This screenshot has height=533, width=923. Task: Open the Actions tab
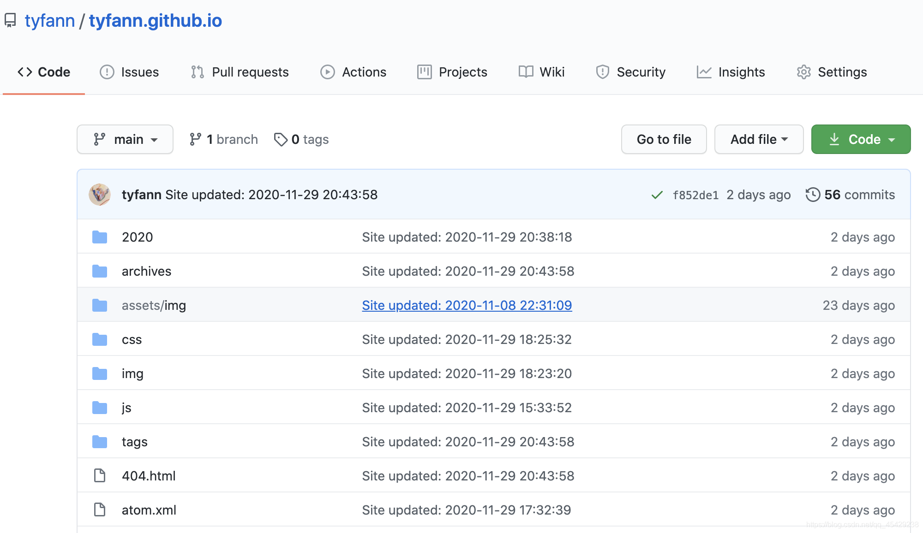coord(353,72)
